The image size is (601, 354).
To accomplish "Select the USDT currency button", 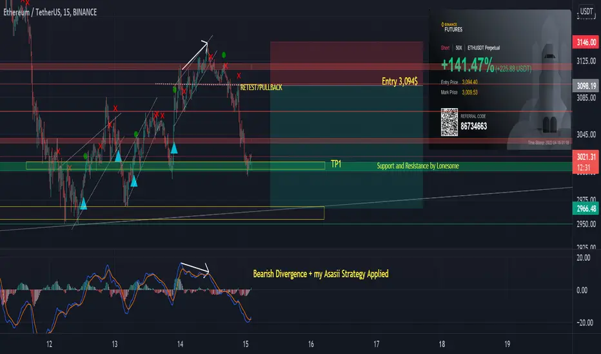I will pos(586,11).
